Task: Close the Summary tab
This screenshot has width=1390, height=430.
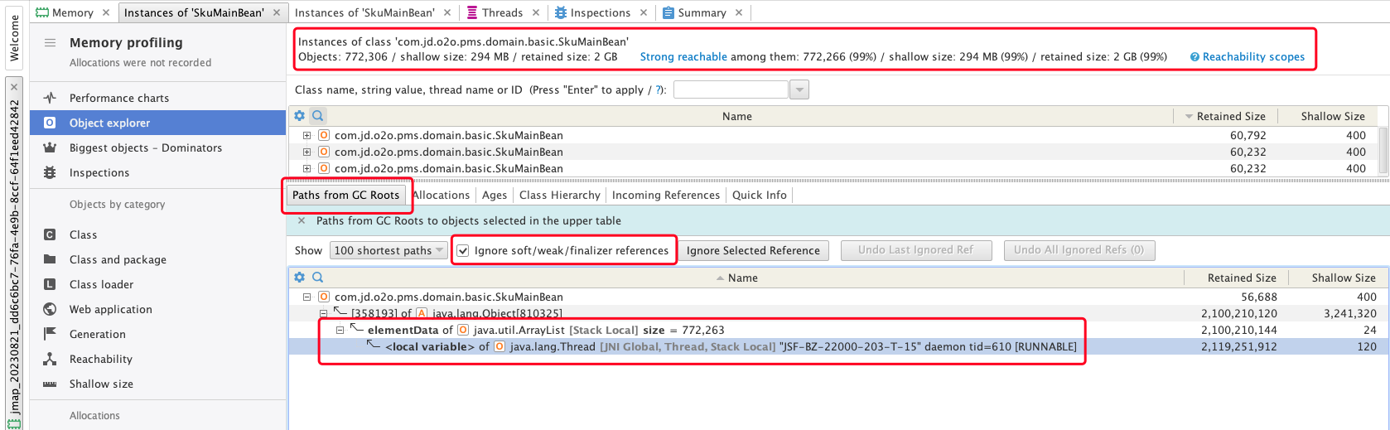Action: [739, 12]
